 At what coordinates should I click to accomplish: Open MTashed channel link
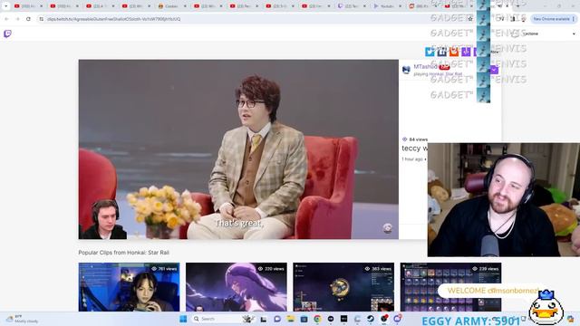pos(425,66)
